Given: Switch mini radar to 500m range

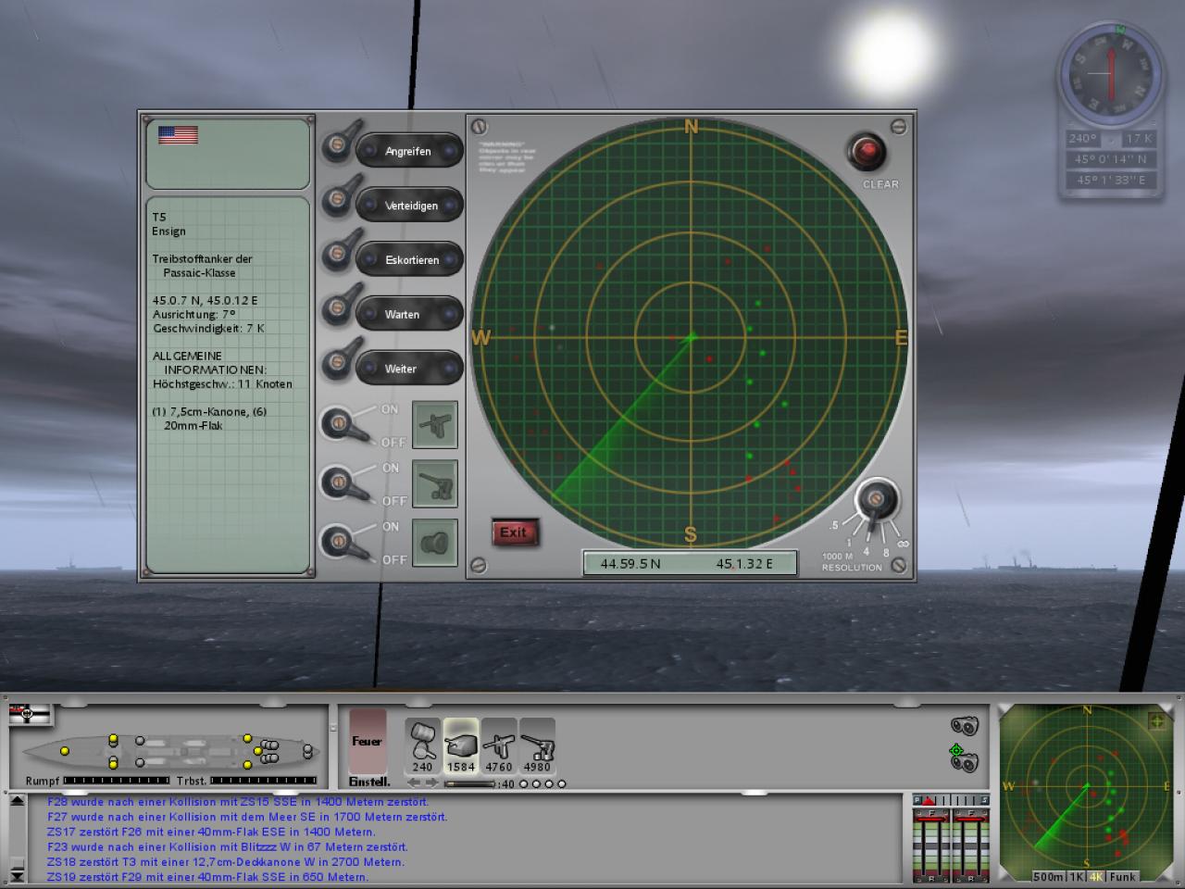Looking at the screenshot, I should [1048, 876].
